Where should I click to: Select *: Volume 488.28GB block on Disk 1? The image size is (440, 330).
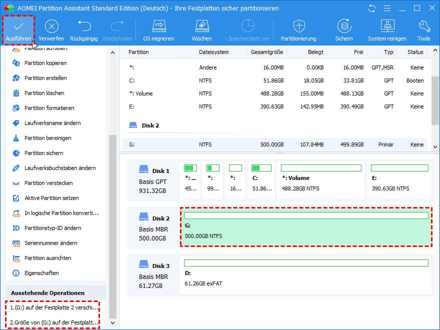coord(320,179)
